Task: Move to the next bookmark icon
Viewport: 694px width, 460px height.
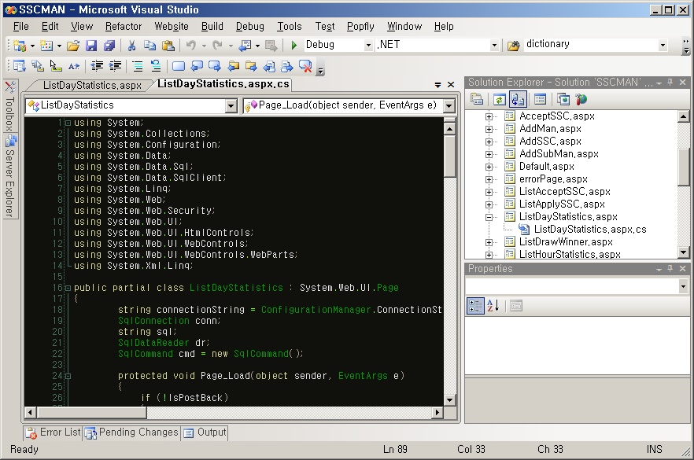Action: pyautogui.click(x=215, y=66)
